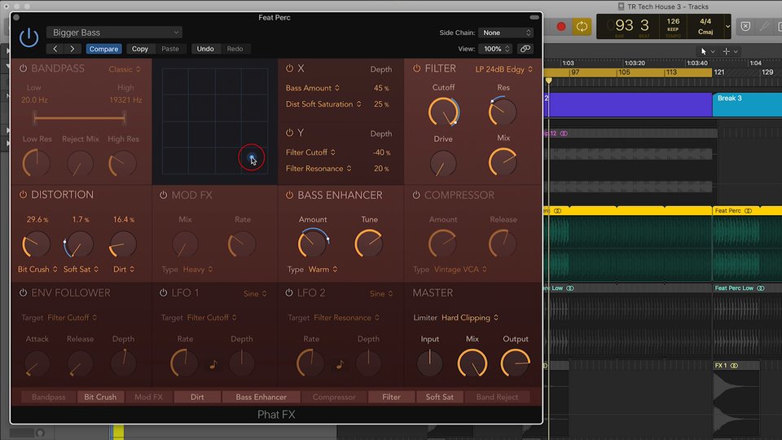Toggle the Y axis power button
Image resolution: width=782 pixels, height=440 pixels.
tap(289, 133)
